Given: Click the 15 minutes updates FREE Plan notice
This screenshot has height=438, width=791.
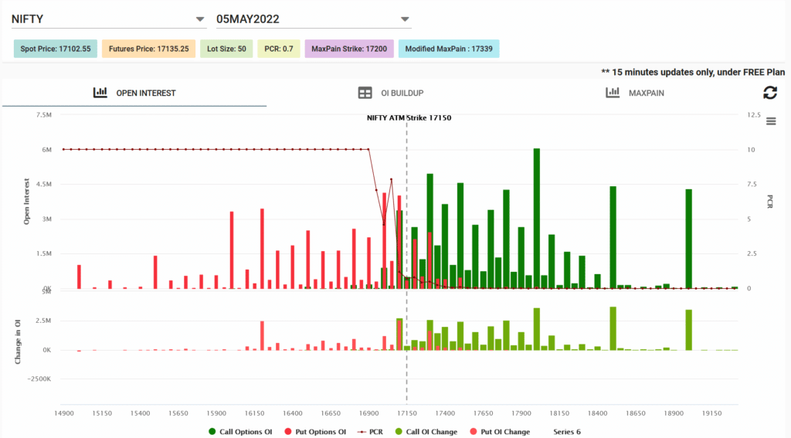Looking at the screenshot, I should [693, 72].
